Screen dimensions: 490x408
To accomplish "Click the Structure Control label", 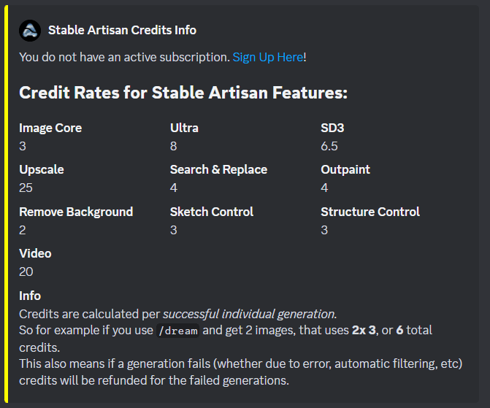I will pyautogui.click(x=370, y=212).
